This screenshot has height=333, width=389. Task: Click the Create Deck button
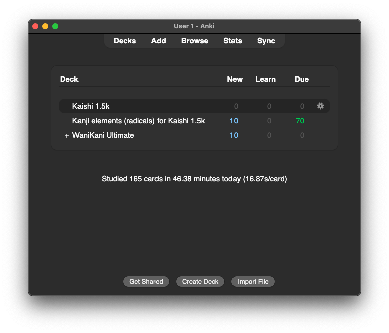tap(200, 281)
